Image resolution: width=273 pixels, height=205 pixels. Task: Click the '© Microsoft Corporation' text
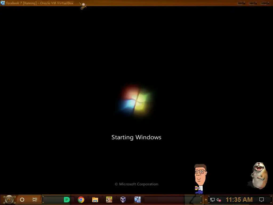click(x=136, y=184)
